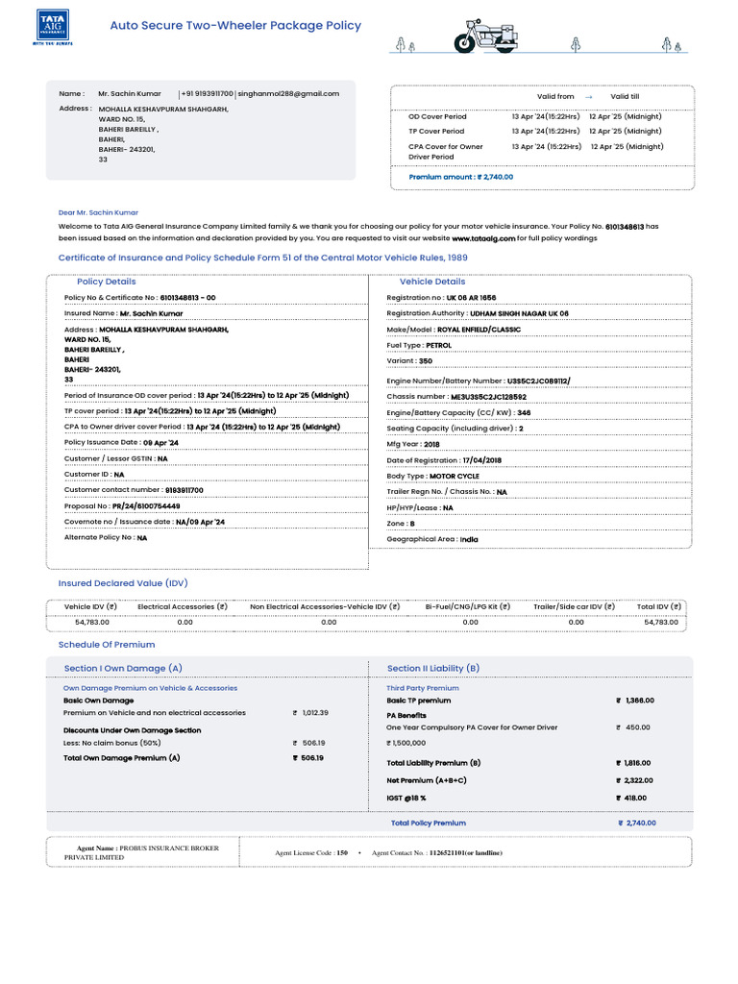Click the 'TP Cover Period' row label
Image resolution: width=738 pixels, height=984 pixels.
436,131
